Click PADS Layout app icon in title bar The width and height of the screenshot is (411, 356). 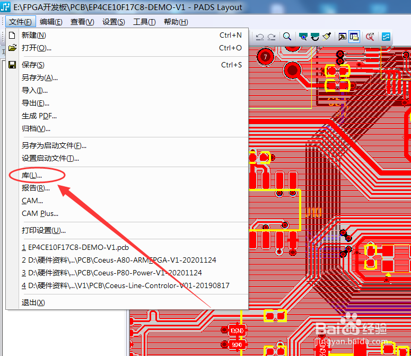[x=5, y=7]
